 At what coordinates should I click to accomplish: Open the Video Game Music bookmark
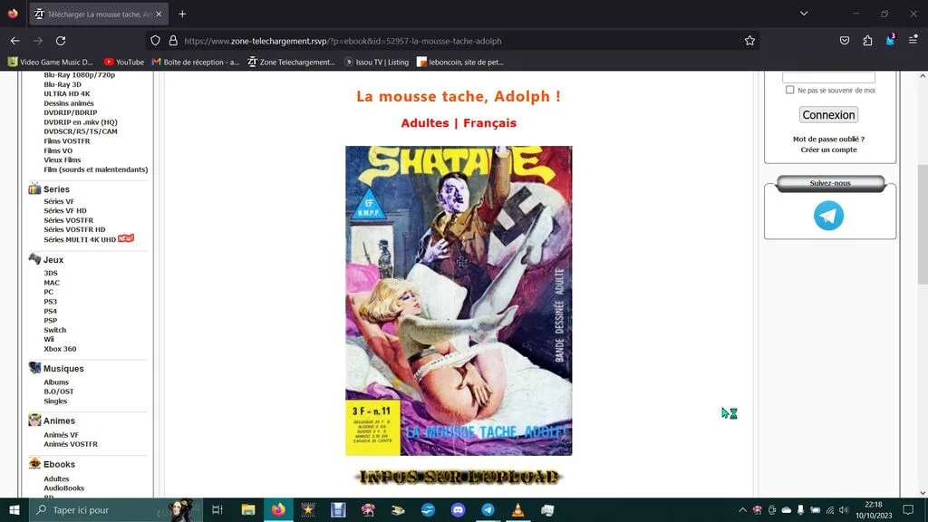point(51,63)
